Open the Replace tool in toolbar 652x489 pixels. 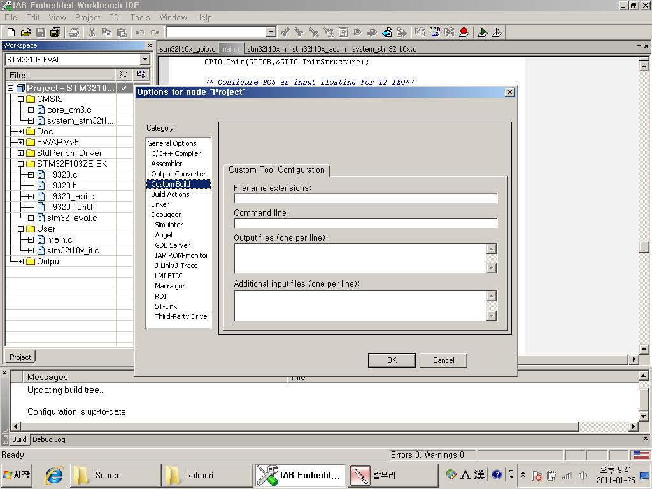[x=329, y=32]
